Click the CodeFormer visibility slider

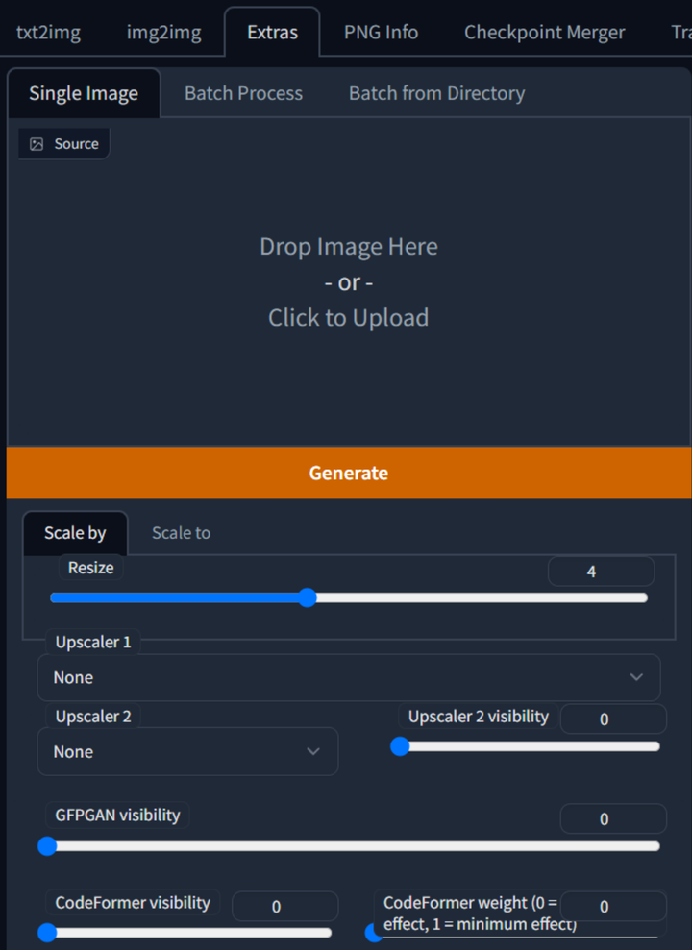click(188, 932)
